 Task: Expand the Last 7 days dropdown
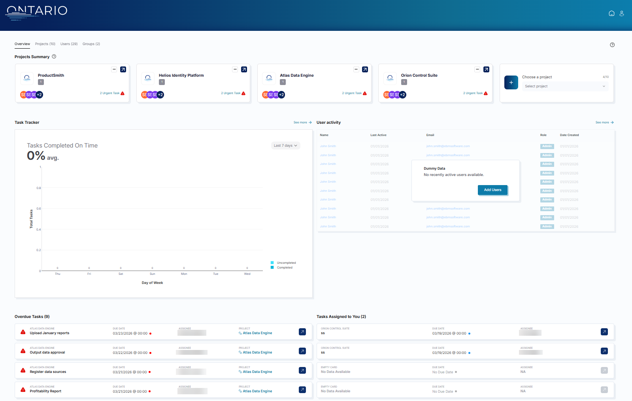click(x=285, y=146)
